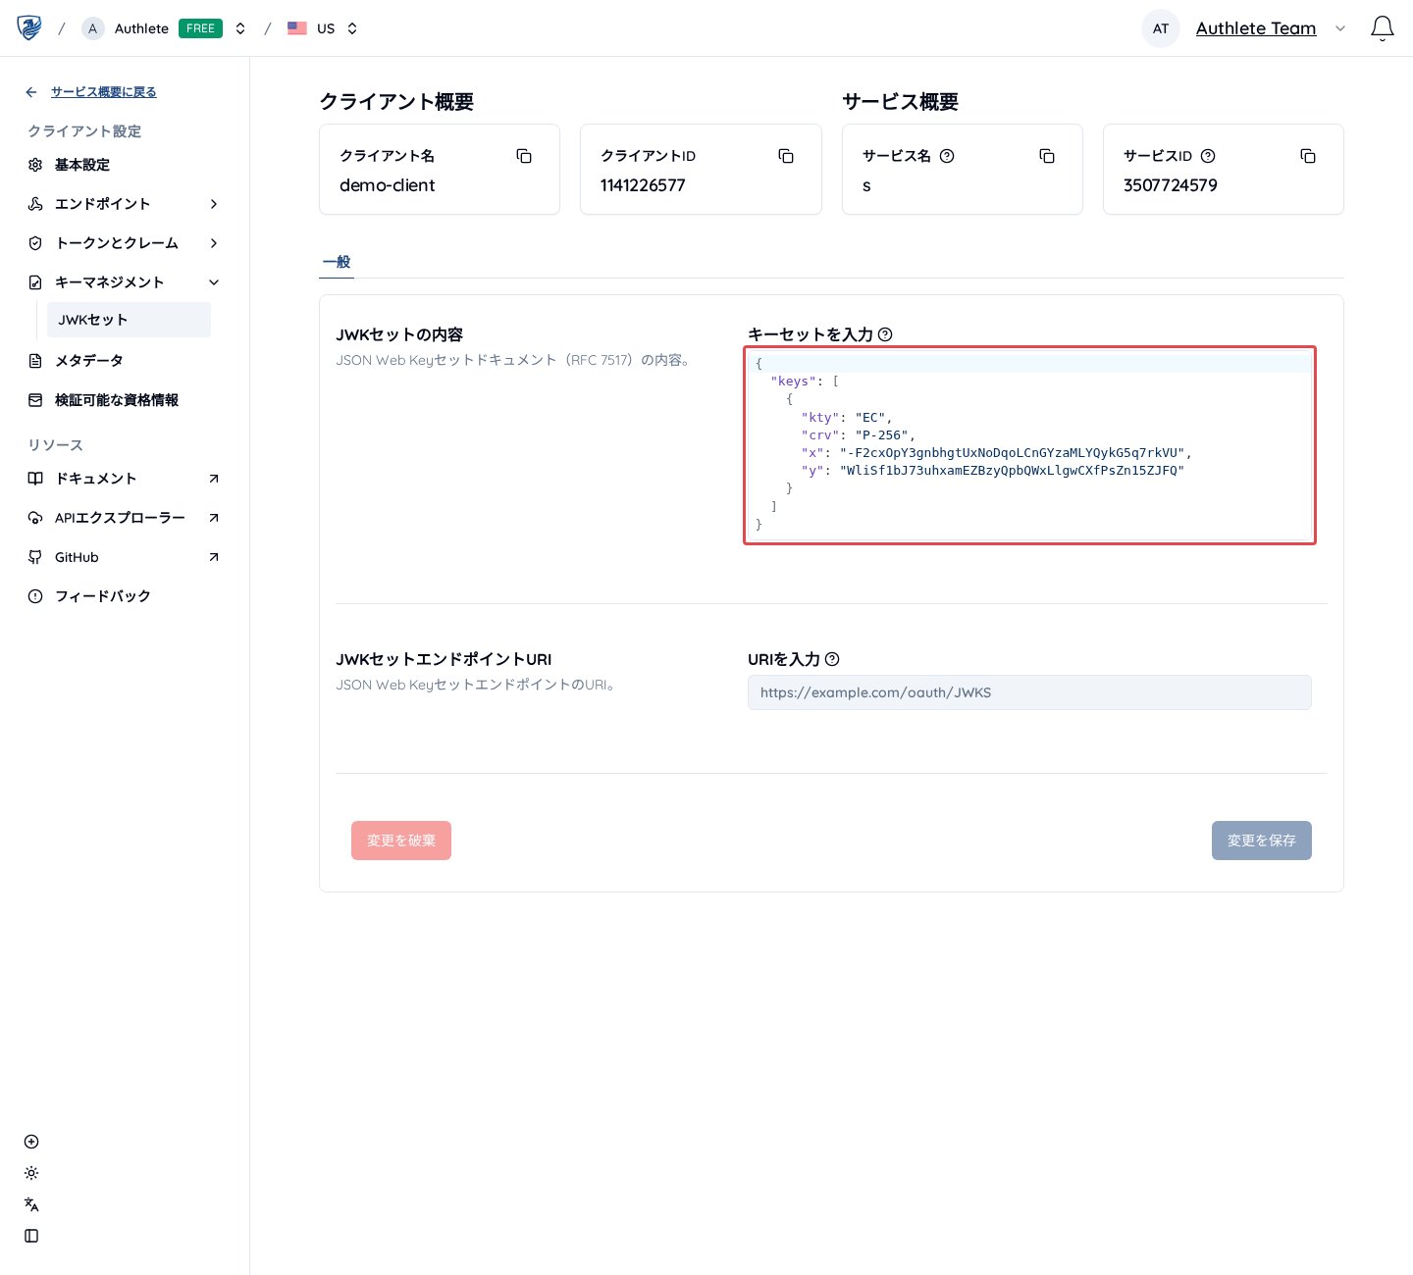Screen dimensions: 1413x1275
Task: Click the A organization avatar
Action: (93, 28)
